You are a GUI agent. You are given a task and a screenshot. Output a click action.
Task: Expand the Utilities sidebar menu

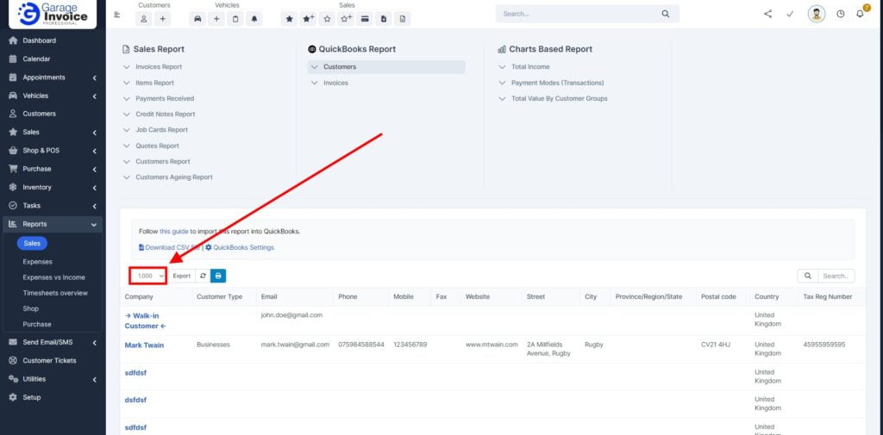pyautogui.click(x=53, y=379)
